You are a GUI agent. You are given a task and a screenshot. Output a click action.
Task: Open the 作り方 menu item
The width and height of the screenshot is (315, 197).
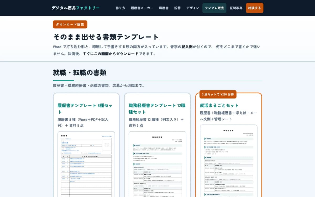coord(120,8)
